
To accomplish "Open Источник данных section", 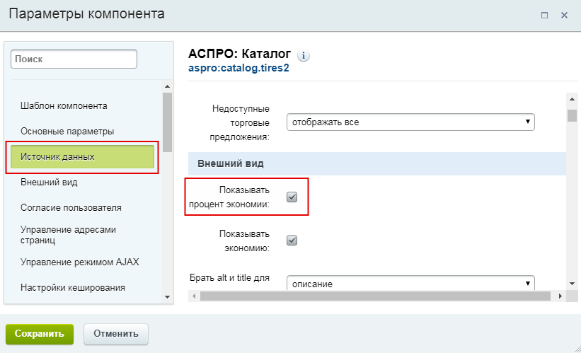I will (82, 156).
